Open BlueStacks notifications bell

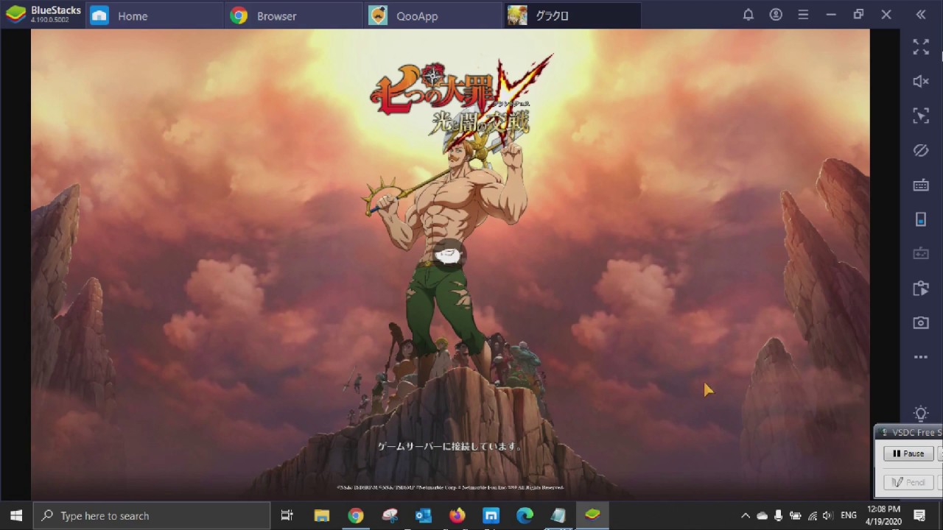749,15
